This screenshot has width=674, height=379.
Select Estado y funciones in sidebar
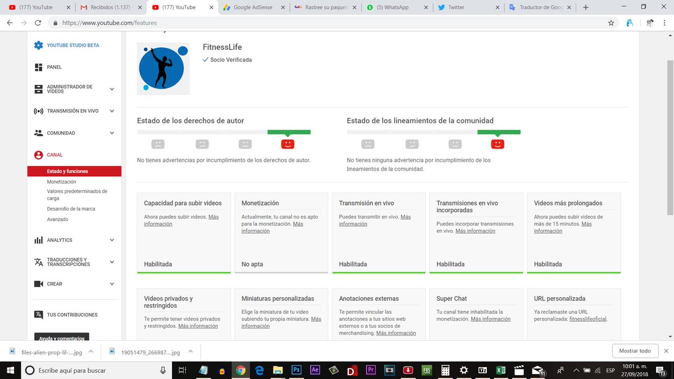tap(74, 171)
